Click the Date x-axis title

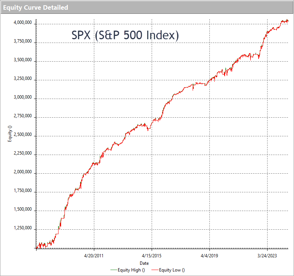pos(144,263)
